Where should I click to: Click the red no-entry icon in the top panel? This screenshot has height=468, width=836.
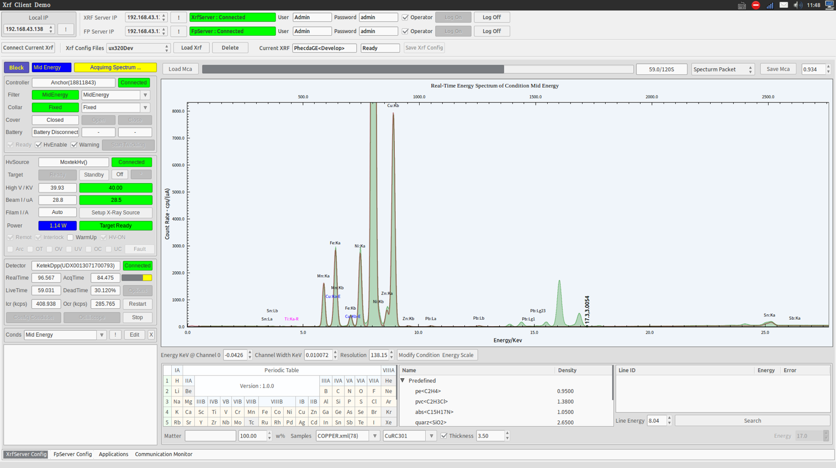[755, 5]
